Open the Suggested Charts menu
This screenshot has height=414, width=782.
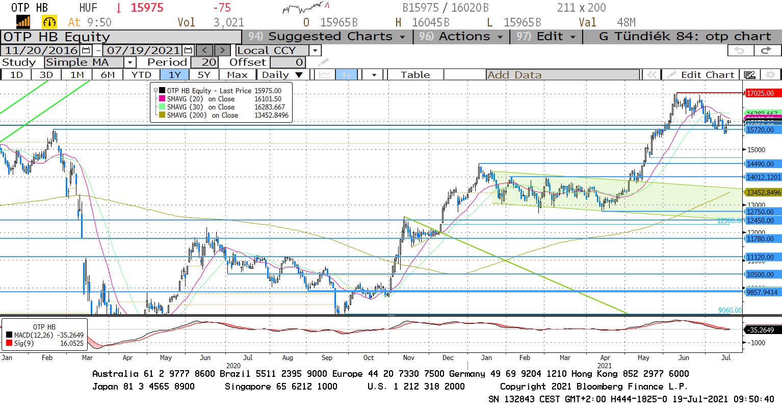point(327,37)
